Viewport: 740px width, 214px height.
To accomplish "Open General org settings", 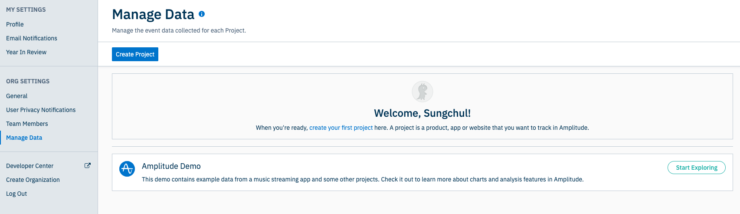I will point(17,96).
